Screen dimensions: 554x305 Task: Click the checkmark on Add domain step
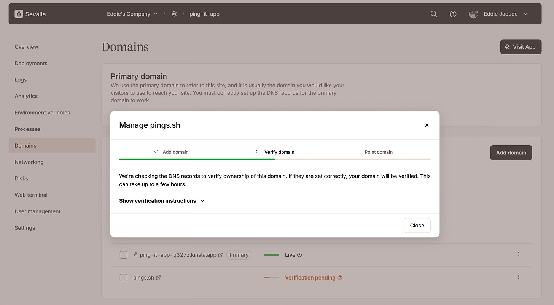coord(156,151)
